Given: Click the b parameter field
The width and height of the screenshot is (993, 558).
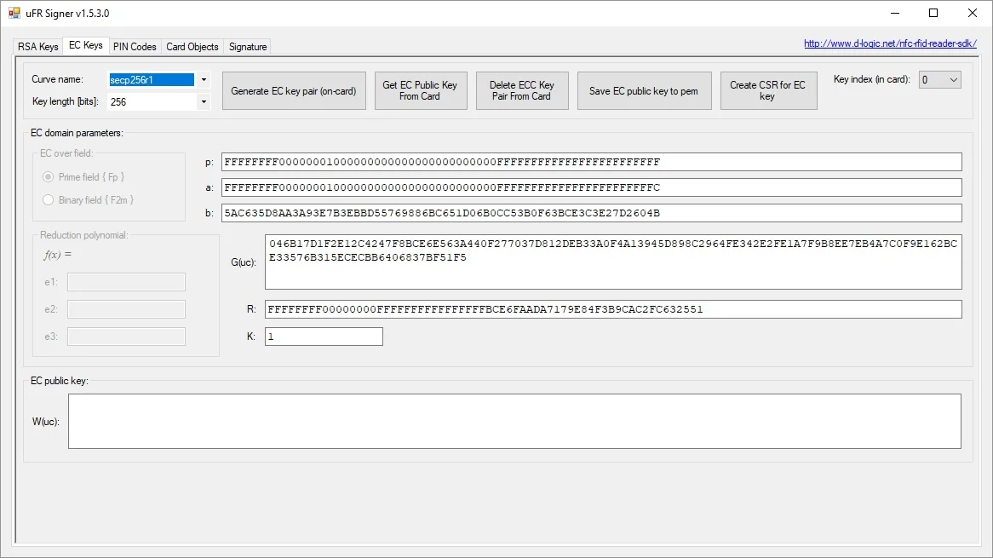Looking at the screenshot, I should (x=592, y=213).
